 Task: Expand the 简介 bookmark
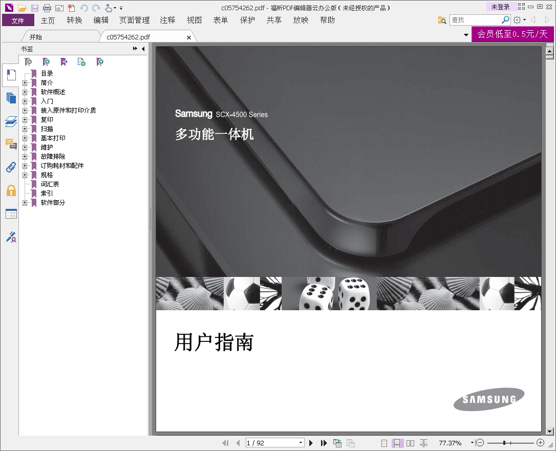[x=25, y=83]
